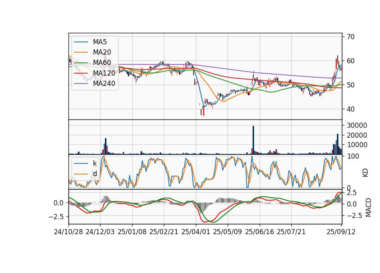Click the 25/09/12 date axis label
380x273 pixels.
pyautogui.click(x=341, y=232)
